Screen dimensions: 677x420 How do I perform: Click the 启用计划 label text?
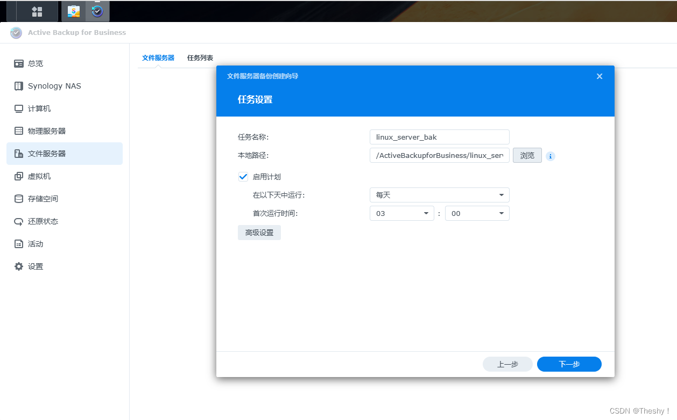point(267,177)
